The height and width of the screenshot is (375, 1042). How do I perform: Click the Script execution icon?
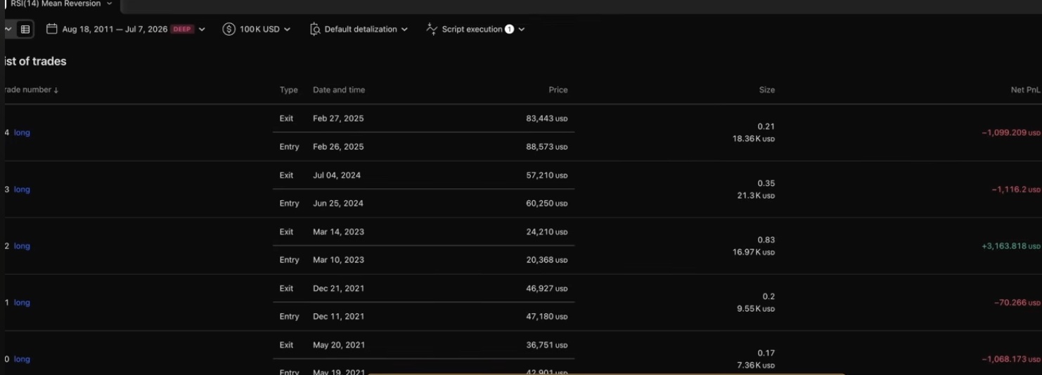point(432,29)
